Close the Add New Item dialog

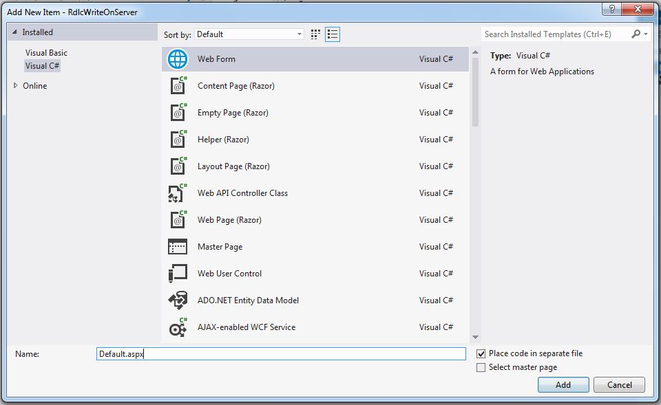(x=638, y=9)
